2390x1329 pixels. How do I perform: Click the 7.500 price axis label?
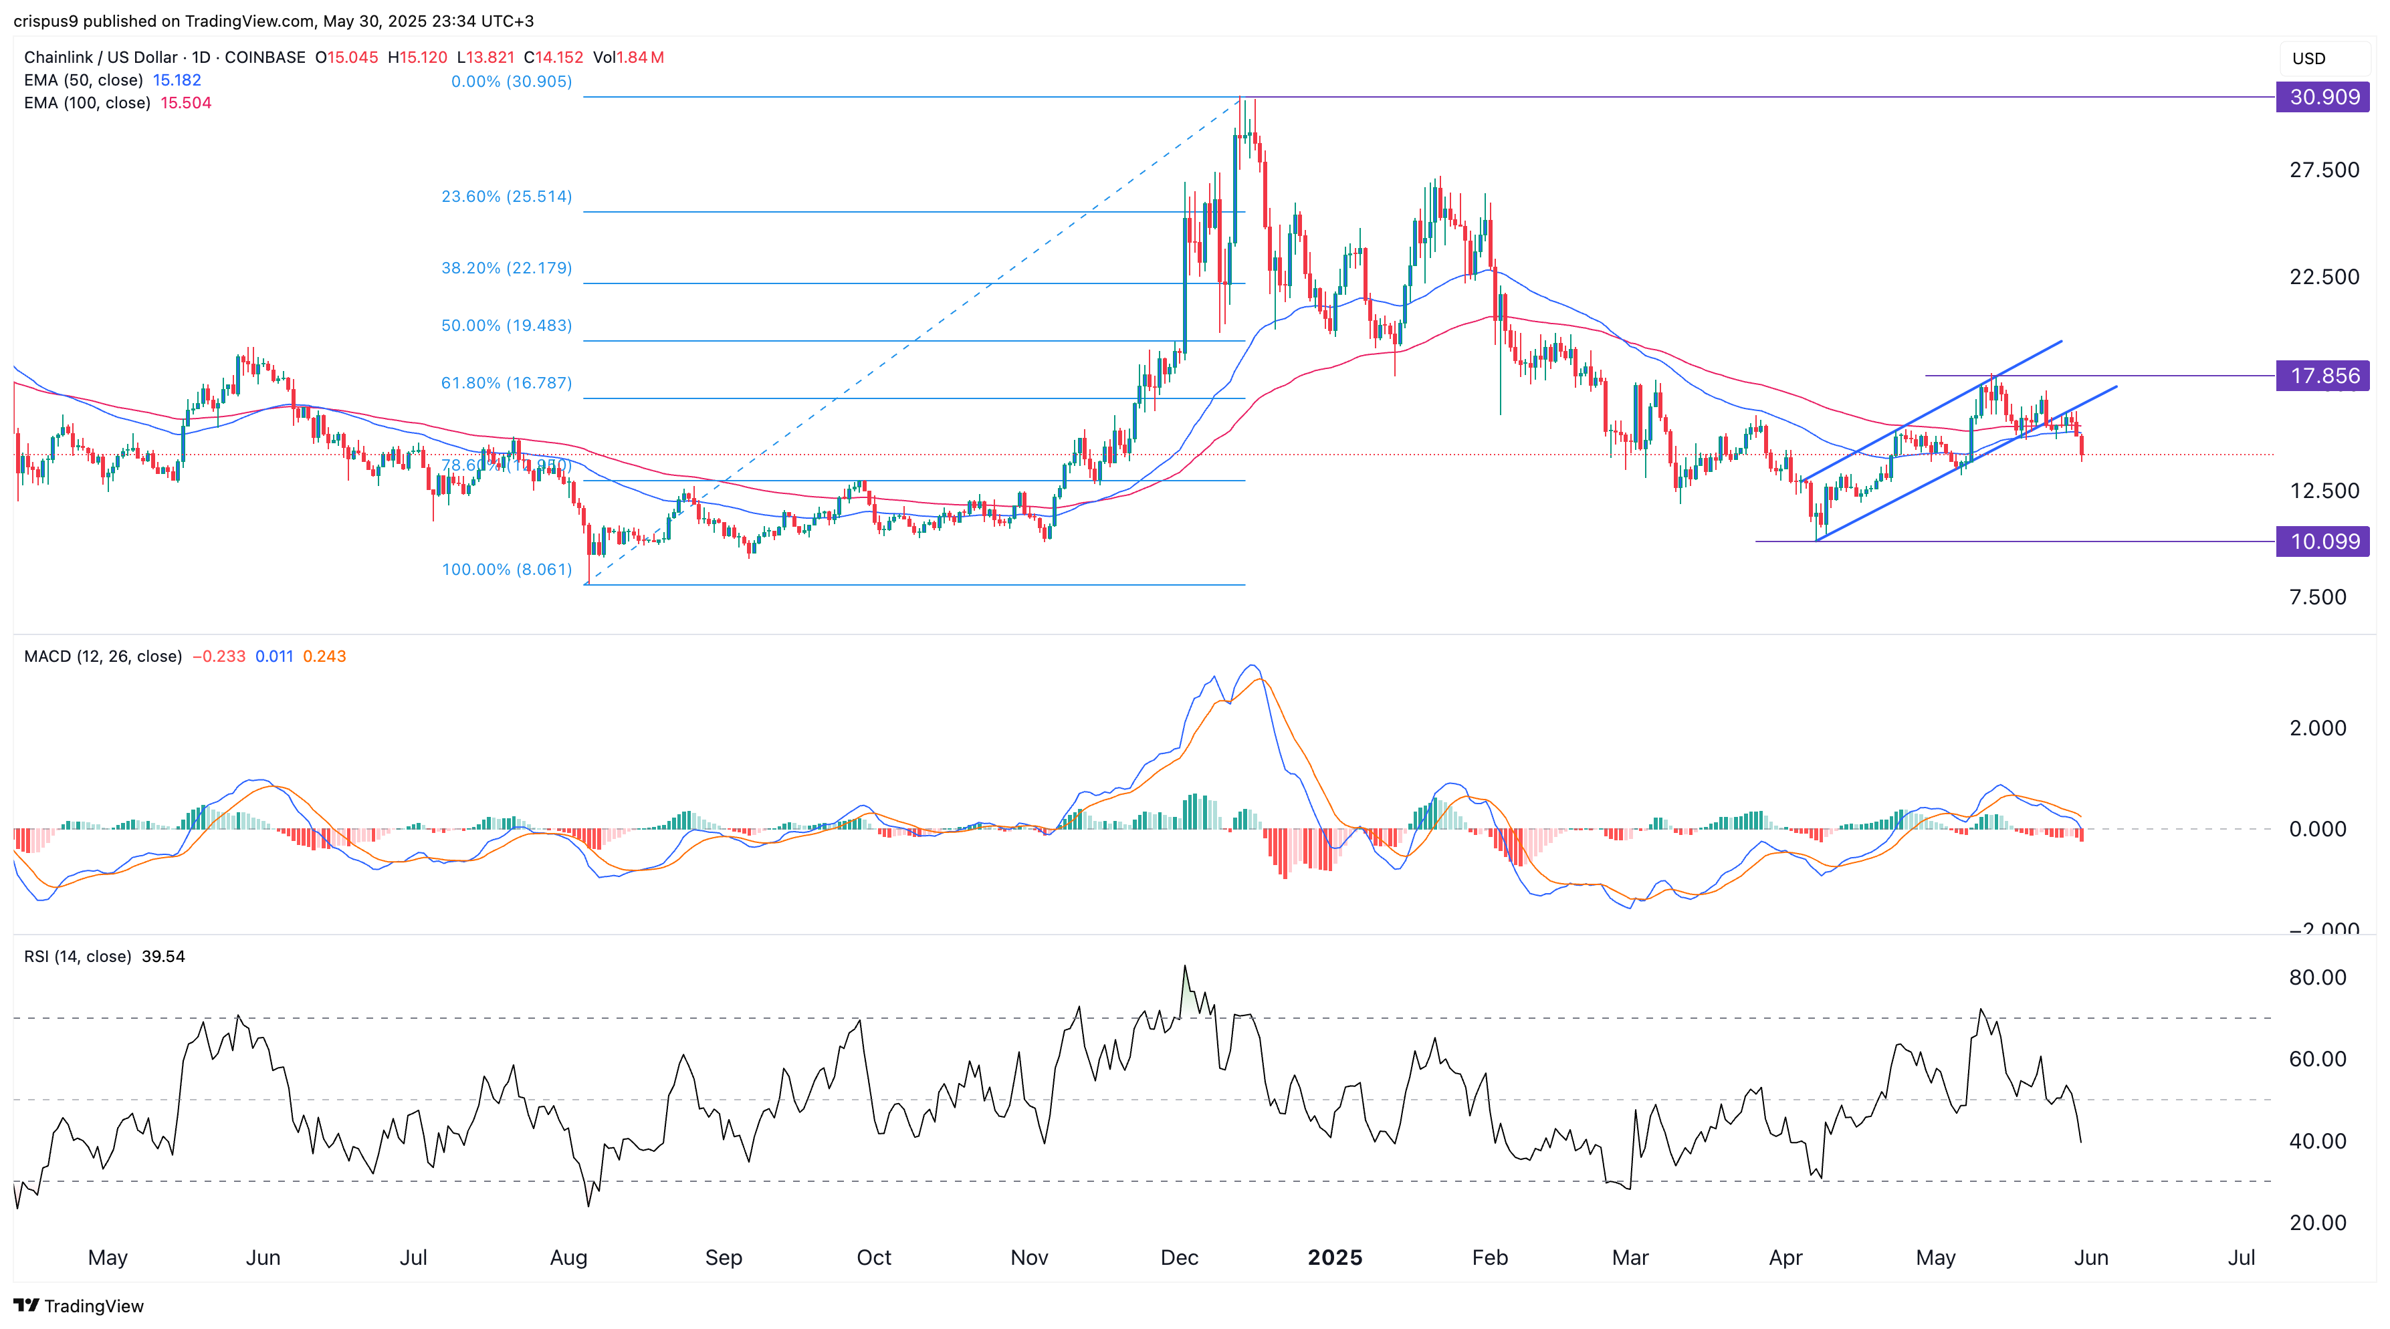pyautogui.click(x=2318, y=597)
